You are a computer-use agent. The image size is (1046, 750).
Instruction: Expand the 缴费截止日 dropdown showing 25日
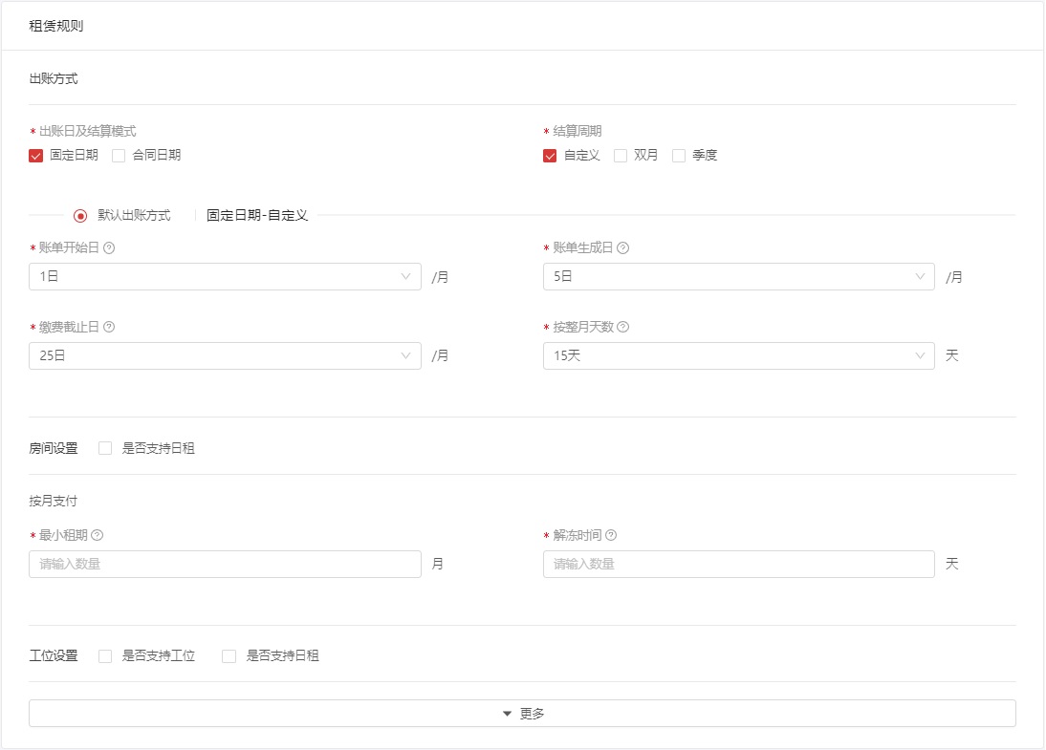point(225,356)
